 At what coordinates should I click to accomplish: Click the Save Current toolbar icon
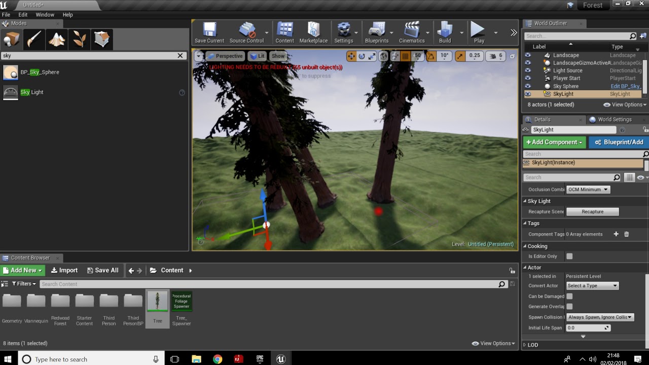coord(209,33)
